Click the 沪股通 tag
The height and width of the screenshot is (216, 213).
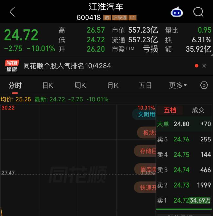pyautogui.click(x=120, y=18)
